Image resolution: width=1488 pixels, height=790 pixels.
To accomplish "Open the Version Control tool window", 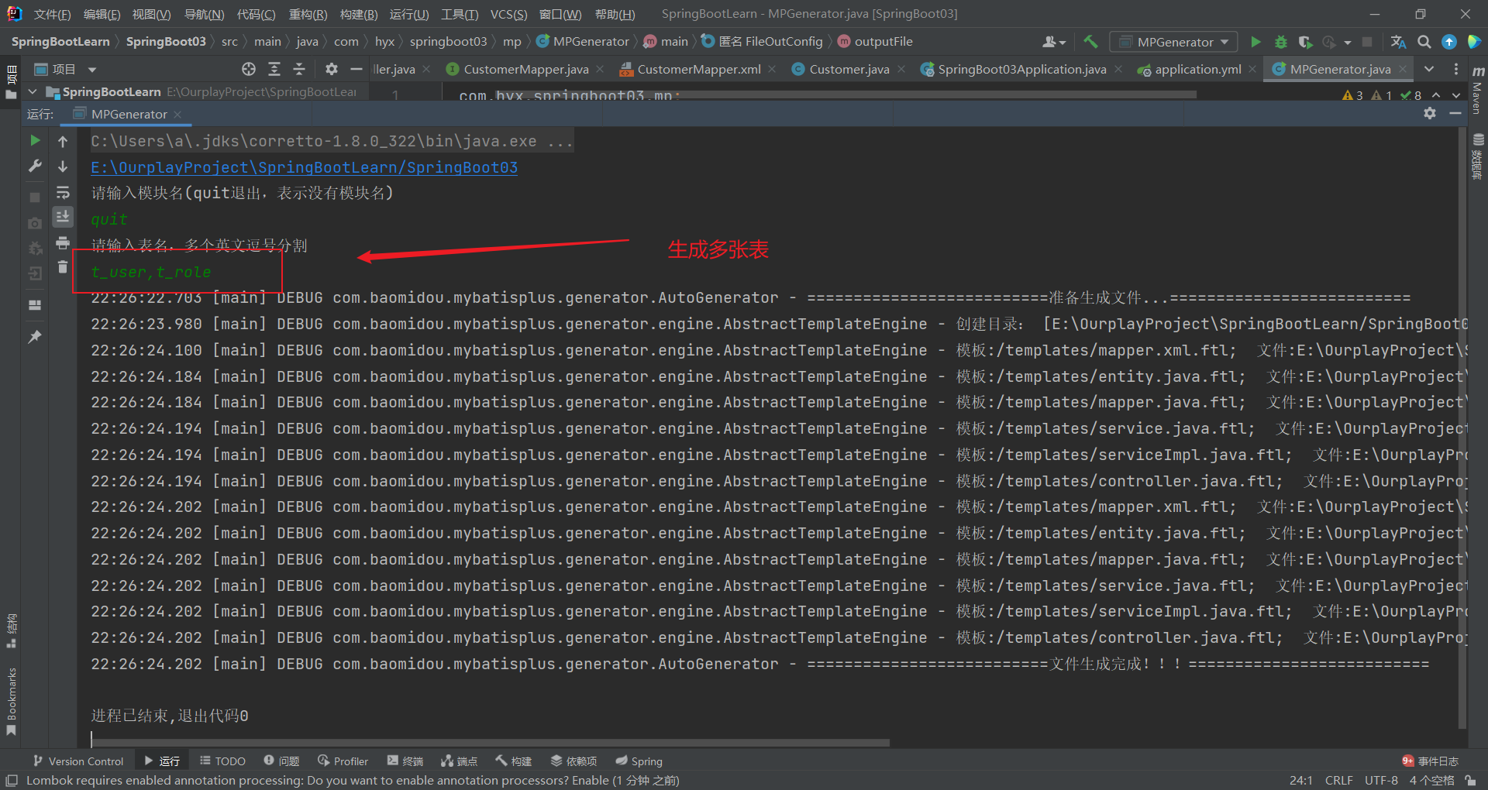I will click(78, 761).
